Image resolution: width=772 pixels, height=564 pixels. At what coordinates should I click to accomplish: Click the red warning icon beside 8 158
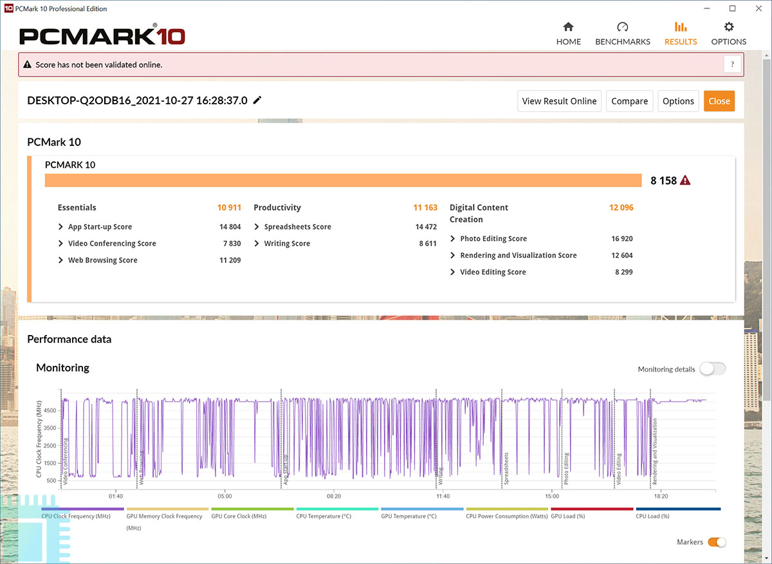(x=685, y=180)
